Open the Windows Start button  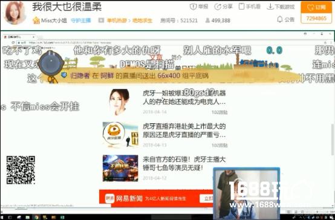click(x=2, y=217)
